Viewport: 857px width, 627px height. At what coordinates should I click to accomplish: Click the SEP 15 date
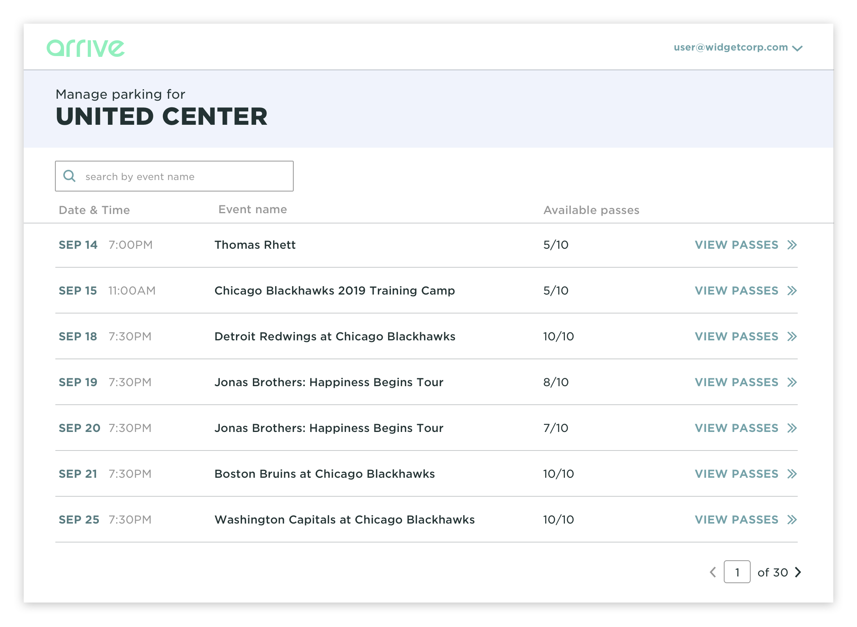tap(78, 291)
